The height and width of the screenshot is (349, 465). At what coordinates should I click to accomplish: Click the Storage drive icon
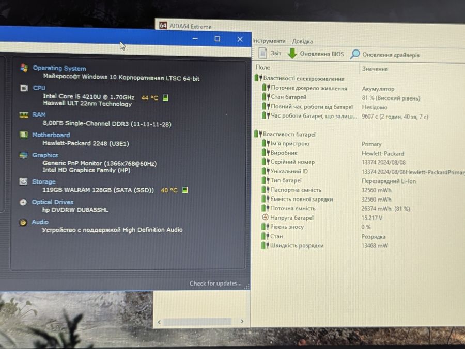click(x=23, y=181)
